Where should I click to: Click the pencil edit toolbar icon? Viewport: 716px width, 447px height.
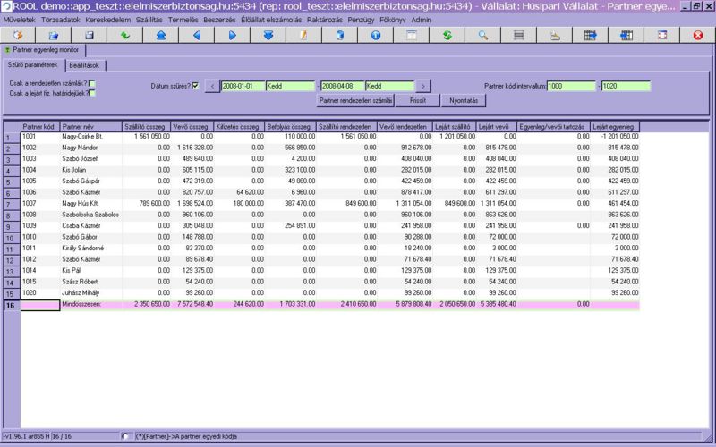(x=303, y=36)
